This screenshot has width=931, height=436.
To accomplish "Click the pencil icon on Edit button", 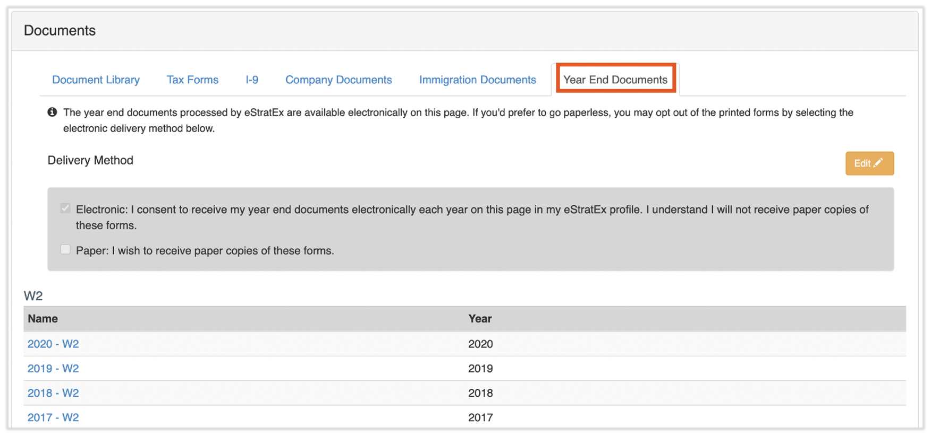I will point(878,163).
